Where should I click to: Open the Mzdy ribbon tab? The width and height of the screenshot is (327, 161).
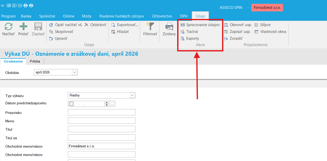pos(87,16)
